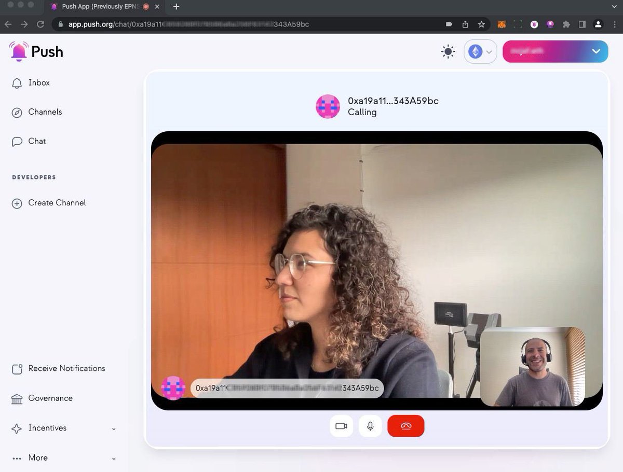Open the Ethereum network selector dropdown

coord(480,52)
